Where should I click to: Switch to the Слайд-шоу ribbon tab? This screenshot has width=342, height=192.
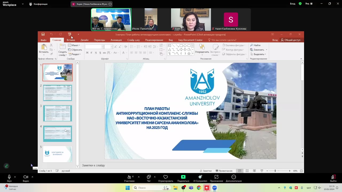[133, 40]
